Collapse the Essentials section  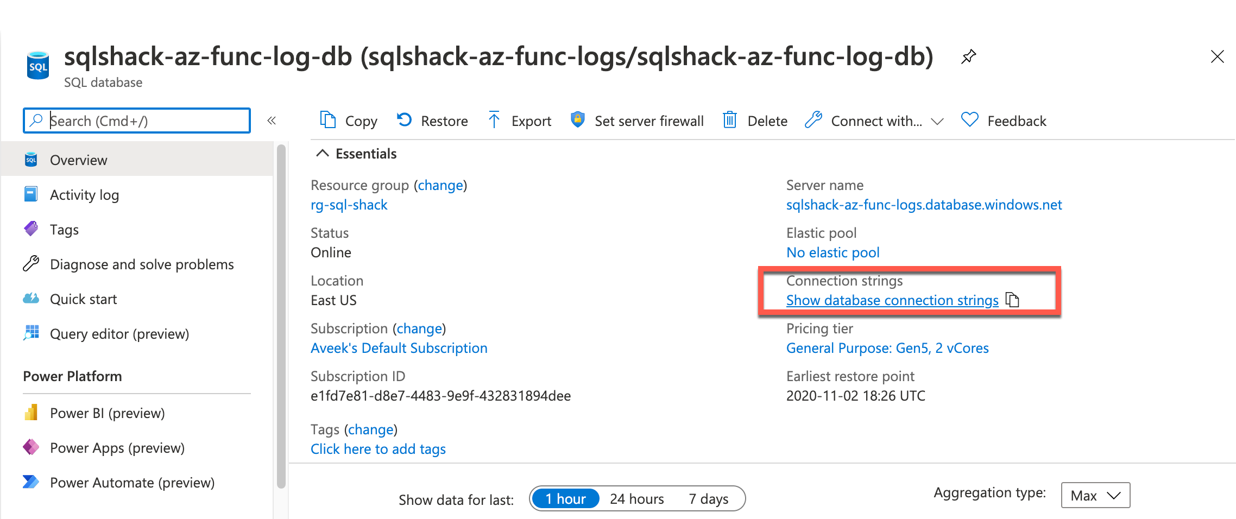pos(323,154)
